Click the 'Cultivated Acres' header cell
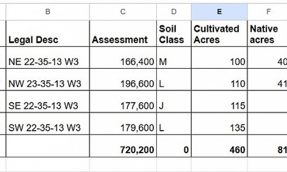This screenshot has width=287, height=172. [219, 33]
